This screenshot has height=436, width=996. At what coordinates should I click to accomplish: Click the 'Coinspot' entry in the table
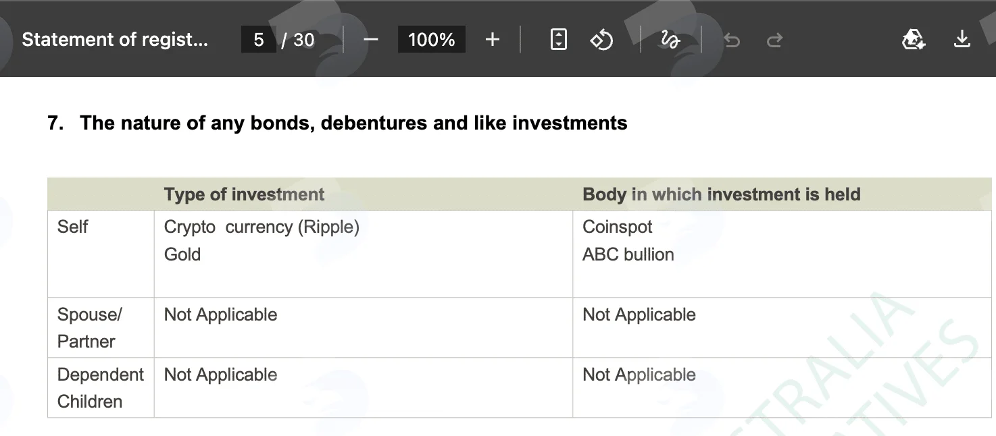coord(618,227)
